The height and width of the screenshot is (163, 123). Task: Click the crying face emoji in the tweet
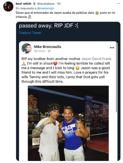[x=97, y=13]
